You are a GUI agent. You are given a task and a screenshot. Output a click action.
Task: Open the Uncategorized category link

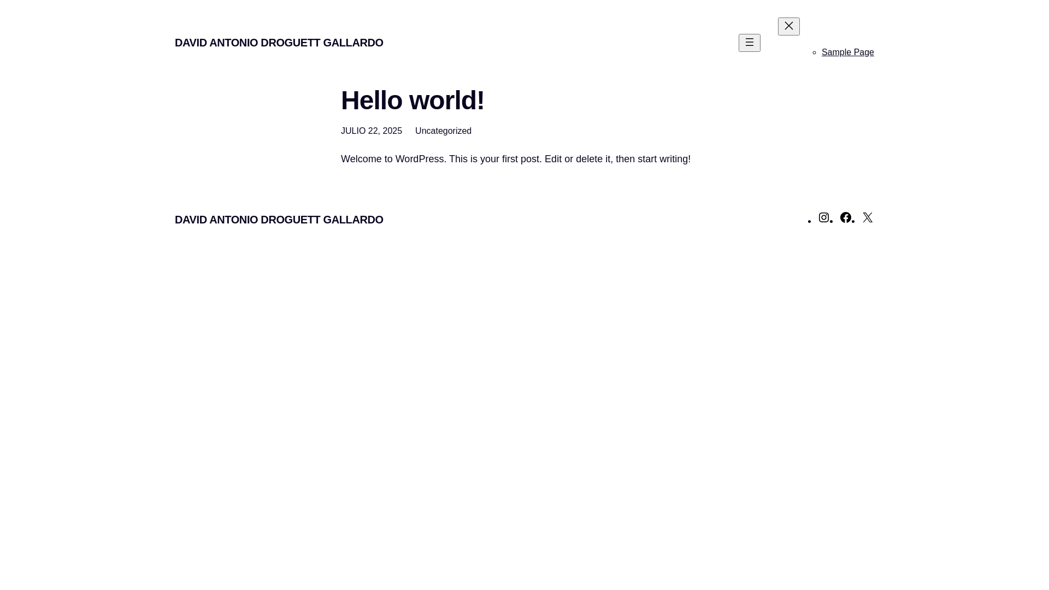coord(443,131)
